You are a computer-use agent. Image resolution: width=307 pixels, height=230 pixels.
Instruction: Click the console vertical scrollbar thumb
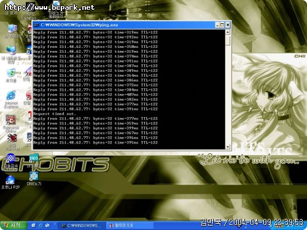(x=228, y=40)
